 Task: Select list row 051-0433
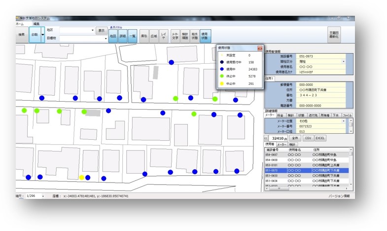point(307,176)
